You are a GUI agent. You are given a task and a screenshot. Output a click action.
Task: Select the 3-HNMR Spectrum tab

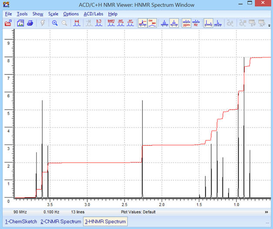point(105,222)
